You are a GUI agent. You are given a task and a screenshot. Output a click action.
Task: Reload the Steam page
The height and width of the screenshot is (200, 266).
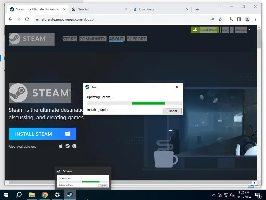pyautogui.click(x=27, y=19)
